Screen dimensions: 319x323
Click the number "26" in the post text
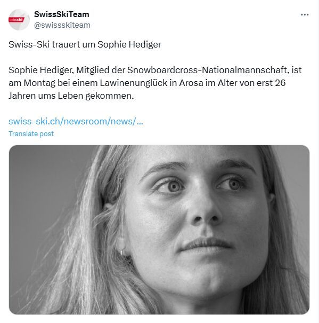click(x=280, y=83)
